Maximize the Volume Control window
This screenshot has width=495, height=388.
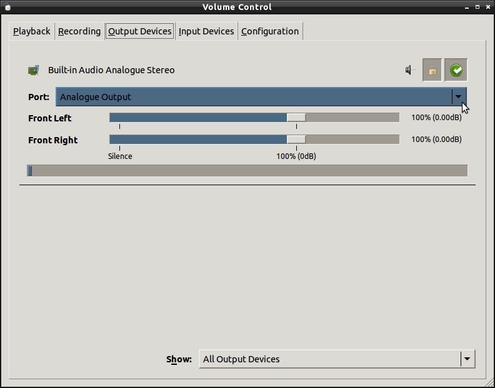click(x=478, y=8)
